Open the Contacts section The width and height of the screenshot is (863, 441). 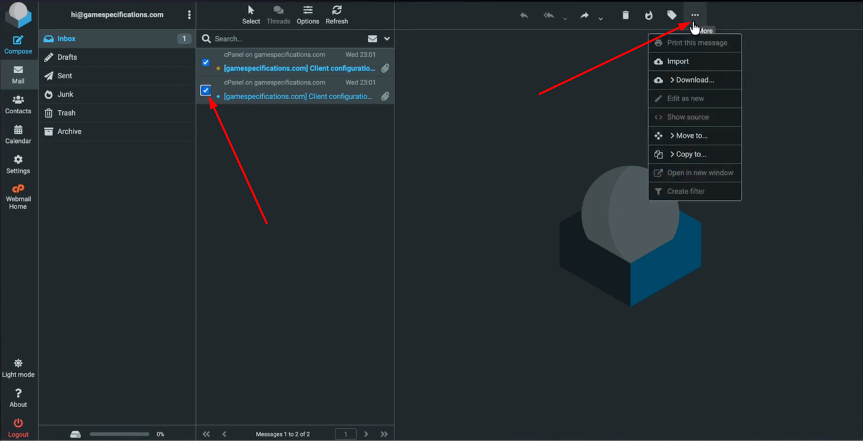click(x=18, y=104)
